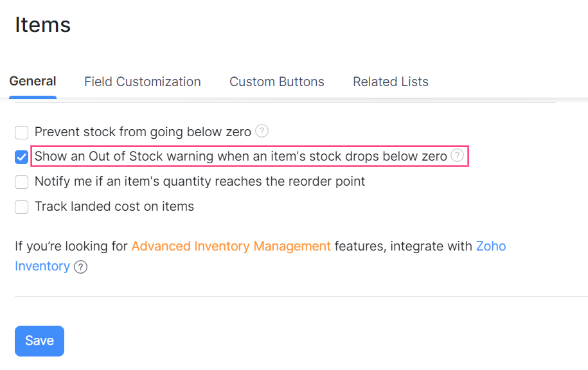
Task: Switch to the General tab
Action: tap(33, 82)
